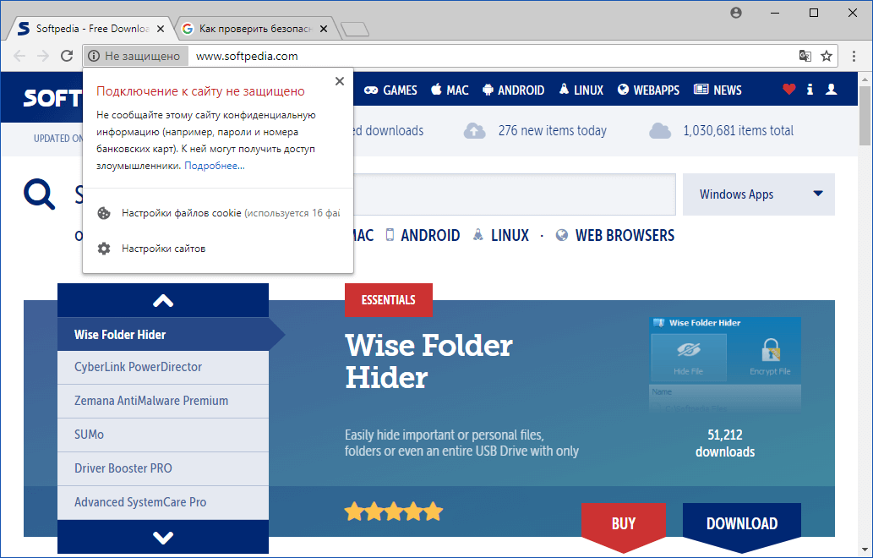Screen dimensions: 873x558
Task: Expand the Windows Apps dropdown
Action: click(759, 194)
